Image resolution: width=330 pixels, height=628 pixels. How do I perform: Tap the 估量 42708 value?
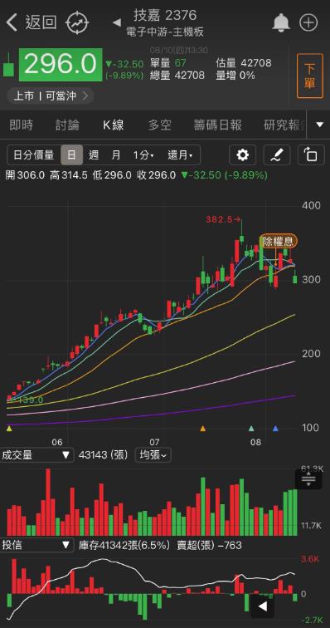point(244,63)
